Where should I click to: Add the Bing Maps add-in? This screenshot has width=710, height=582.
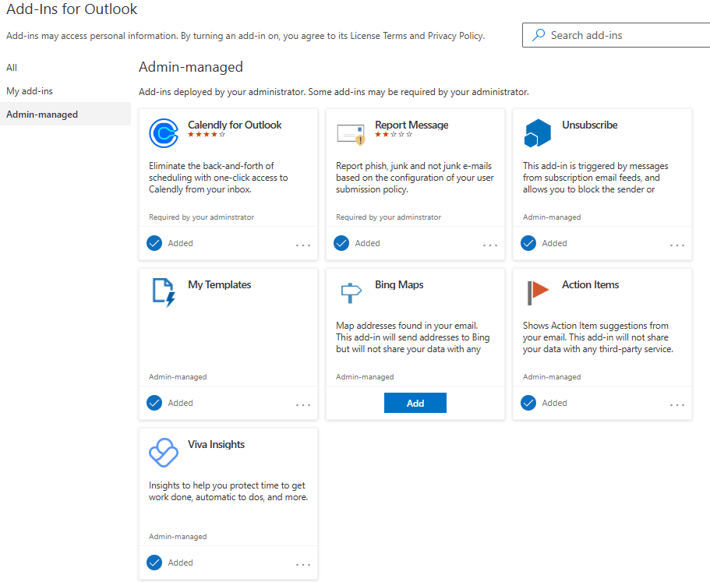coord(415,402)
